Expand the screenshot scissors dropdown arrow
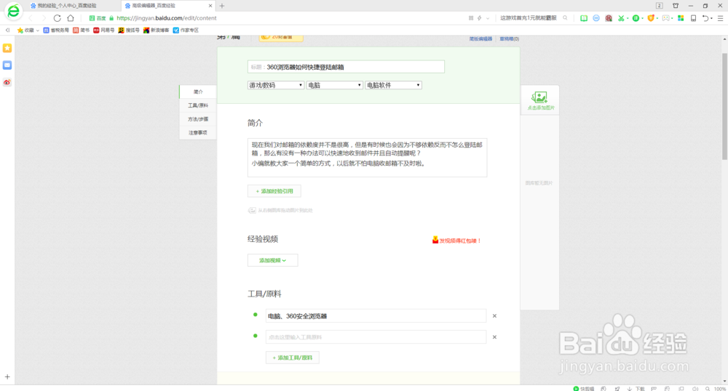Screen dimensions: 728x391 pos(628,18)
